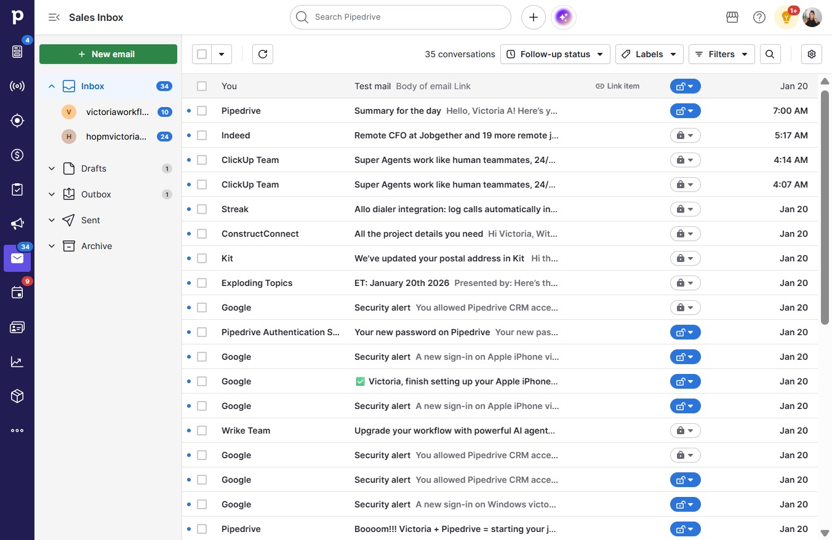Select the ConstructConnect email checkbox
Viewport: 832px width, 540px height.
202,234
